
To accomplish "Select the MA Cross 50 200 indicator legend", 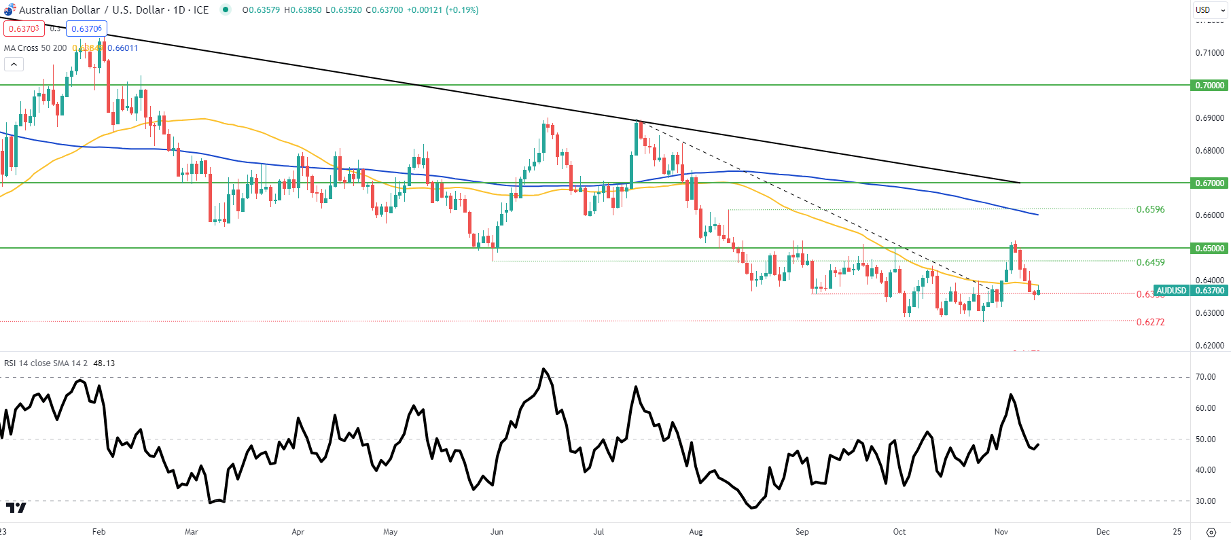I will (x=35, y=48).
